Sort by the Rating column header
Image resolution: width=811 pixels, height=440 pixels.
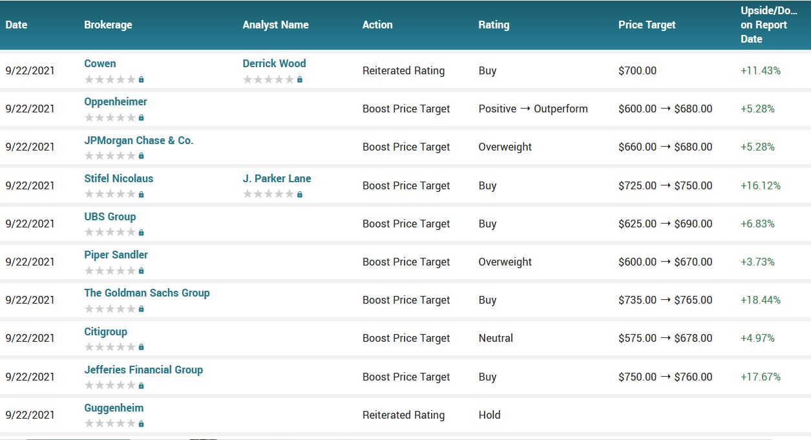pyautogui.click(x=494, y=25)
